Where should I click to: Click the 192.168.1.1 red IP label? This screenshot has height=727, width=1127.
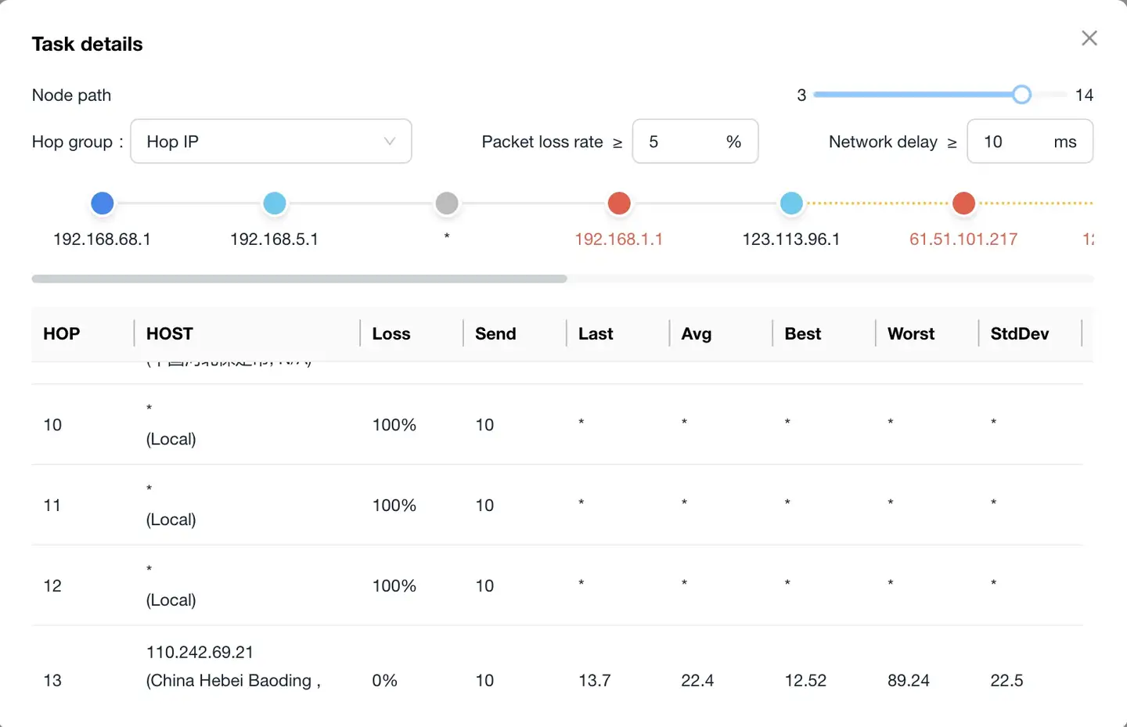(618, 239)
